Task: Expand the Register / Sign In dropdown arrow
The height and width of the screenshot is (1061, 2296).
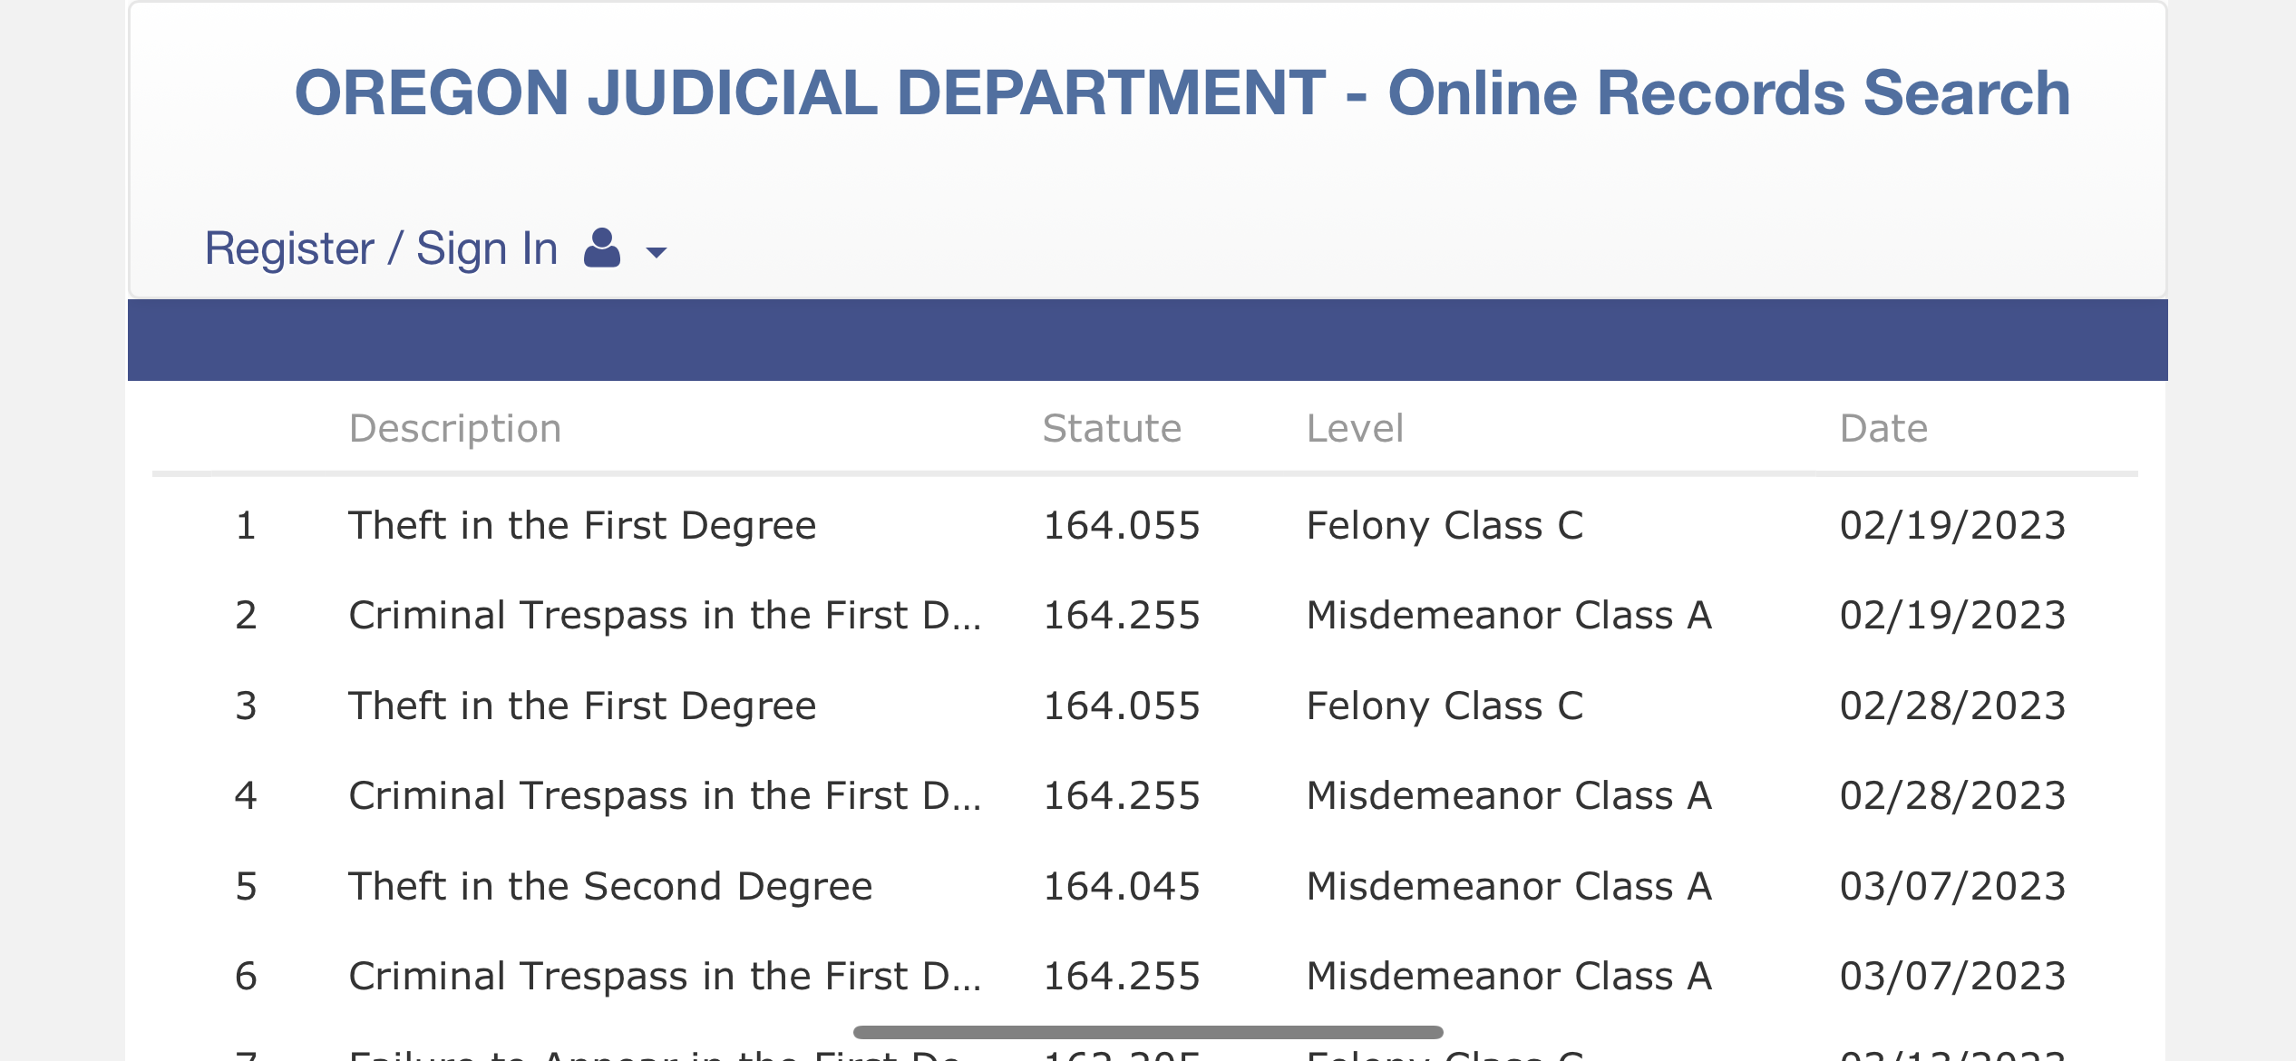Action: click(x=656, y=252)
